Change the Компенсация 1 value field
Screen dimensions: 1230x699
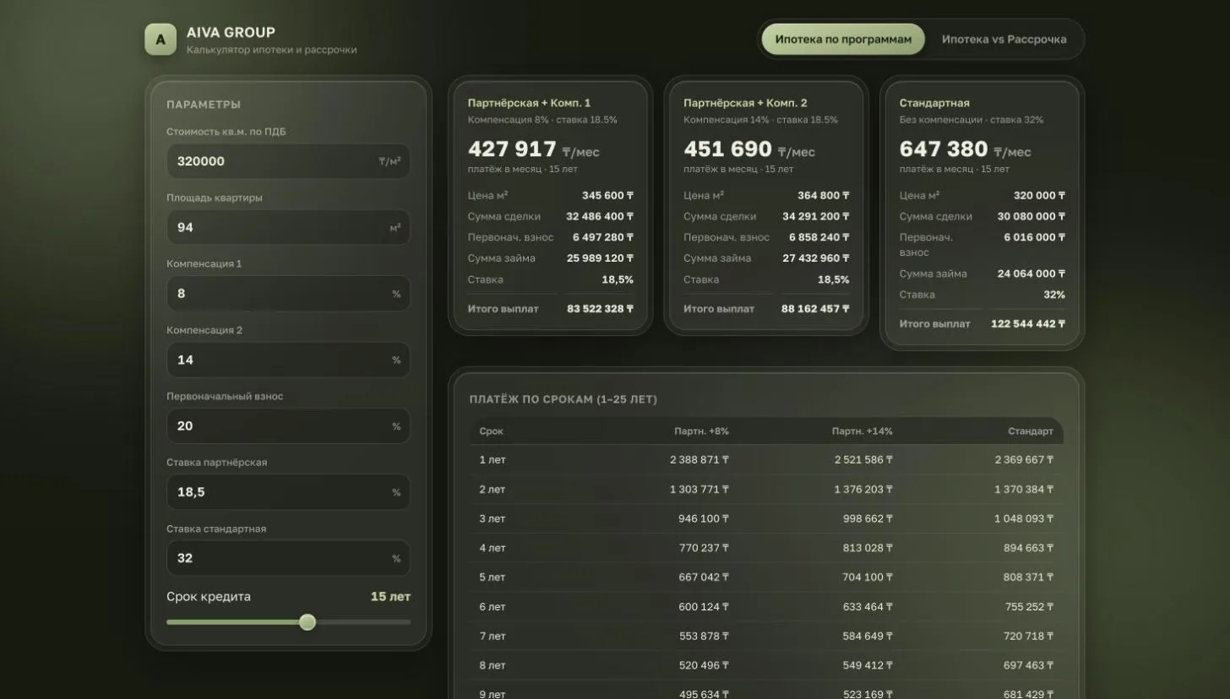(x=288, y=294)
